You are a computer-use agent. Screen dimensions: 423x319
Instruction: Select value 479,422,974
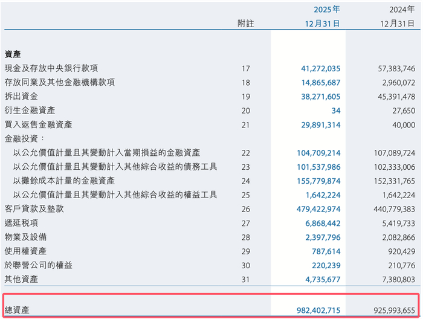[x=318, y=209]
